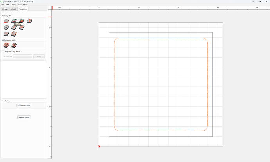Select the Contour toolpath icon with orange outer edge
The height and width of the screenshot is (162, 270).
click(6, 21)
